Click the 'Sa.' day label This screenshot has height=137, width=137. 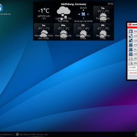(103, 8)
